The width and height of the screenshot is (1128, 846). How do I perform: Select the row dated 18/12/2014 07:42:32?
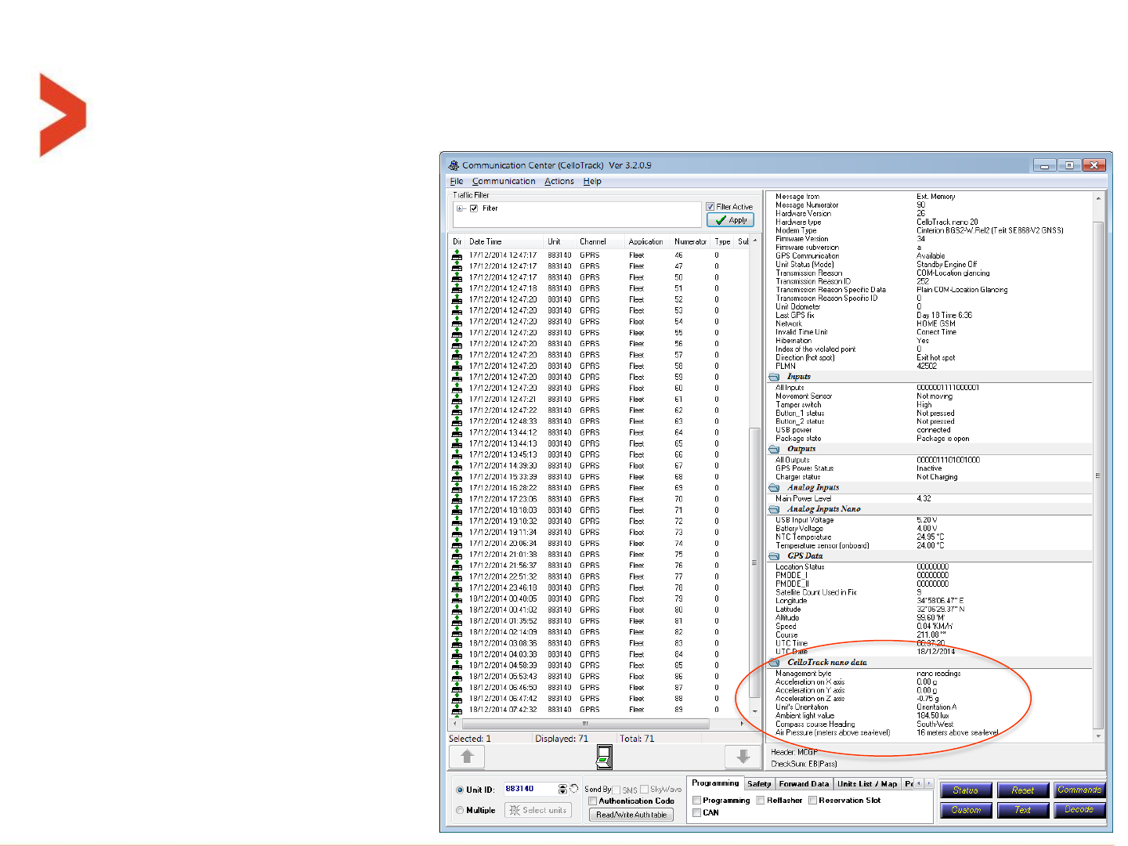pyautogui.click(x=599, y=710)
